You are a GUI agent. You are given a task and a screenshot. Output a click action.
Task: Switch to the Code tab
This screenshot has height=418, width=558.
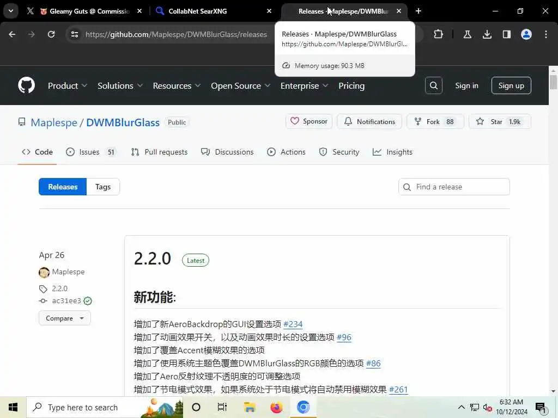pos(37,152)
